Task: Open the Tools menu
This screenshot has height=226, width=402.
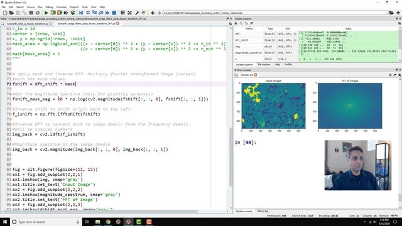Action: (85, 7)
